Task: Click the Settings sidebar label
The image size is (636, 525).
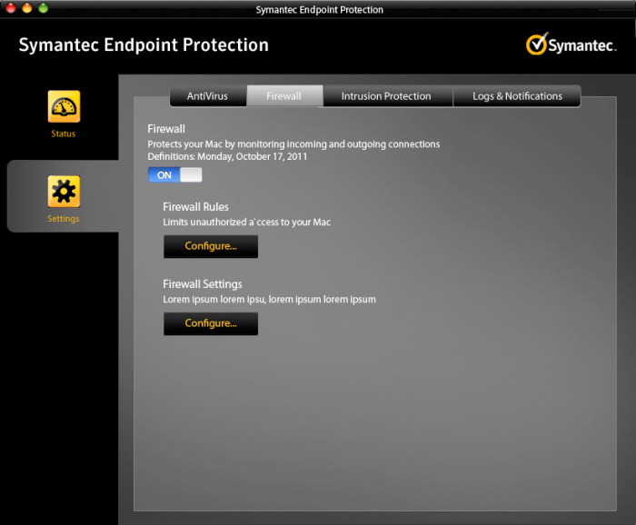Action: pos(64,219)
